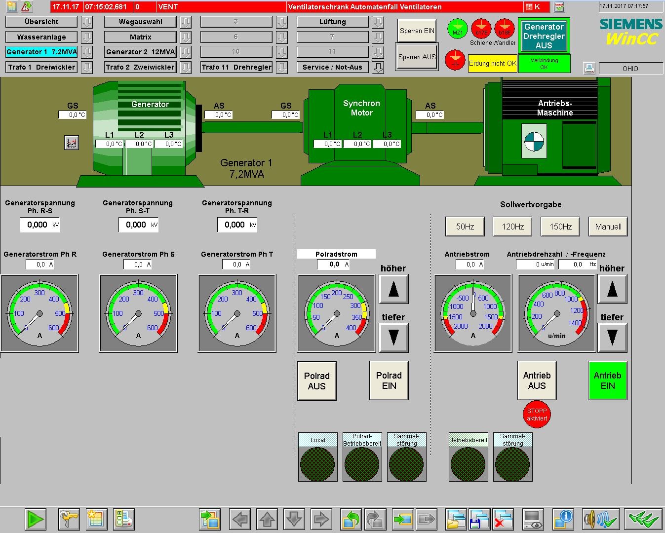Click the printer icon beside OHIO field
Screen dimensions: 665x533
589,69
